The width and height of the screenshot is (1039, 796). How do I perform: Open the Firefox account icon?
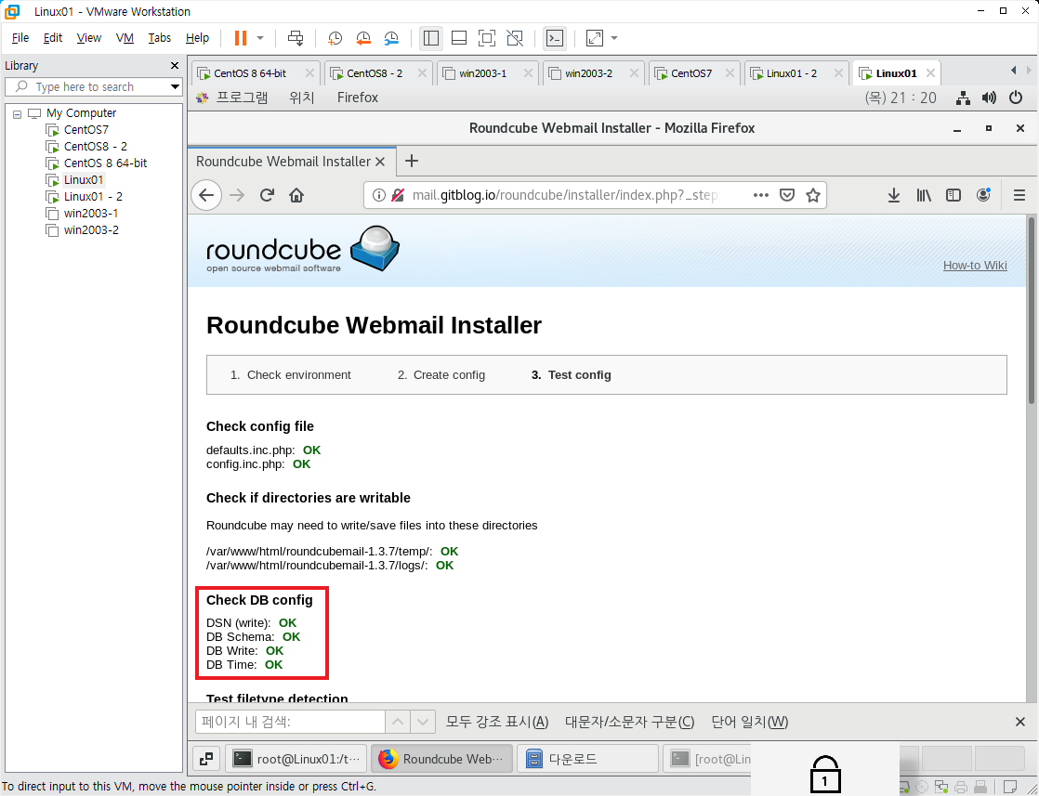pos(983,195)
